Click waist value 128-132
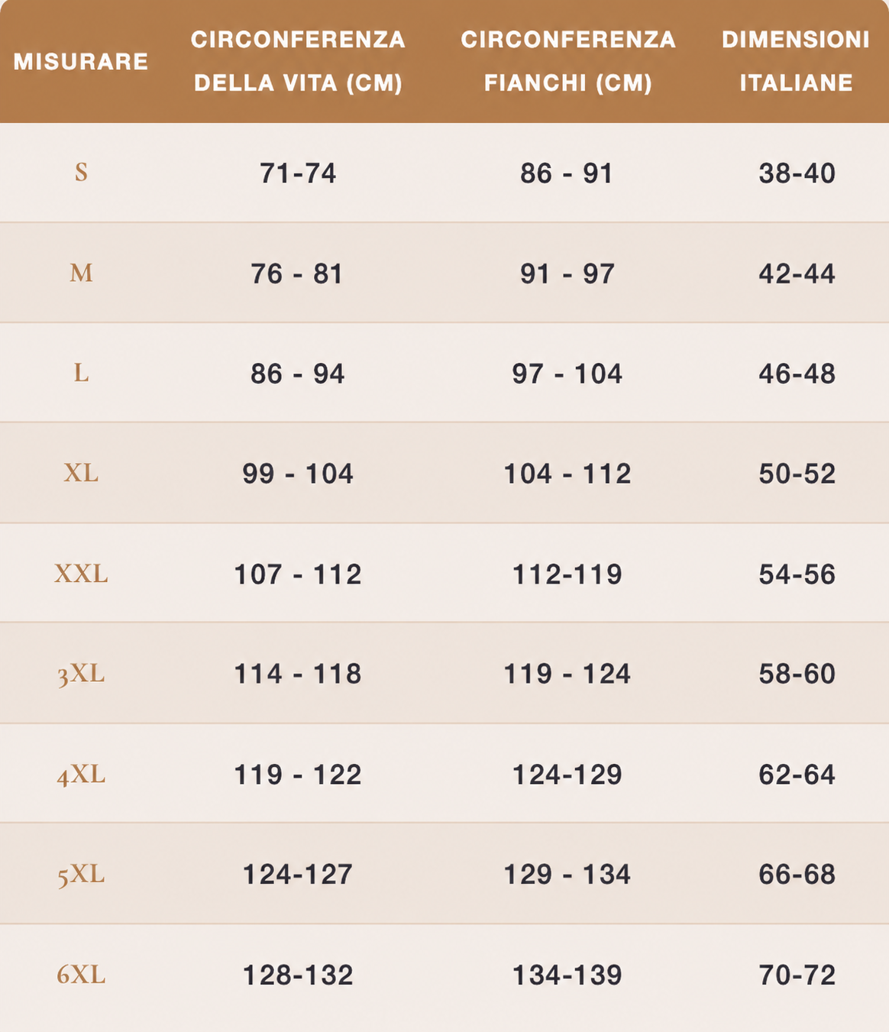 pyautogui.click(x=298, y=975)
